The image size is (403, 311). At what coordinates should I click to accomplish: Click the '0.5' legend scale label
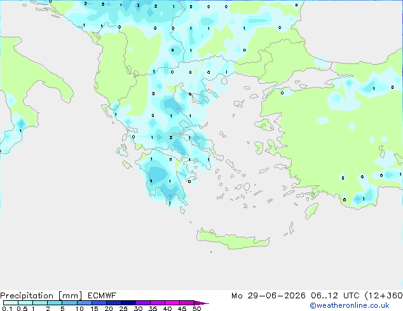(22, 308)
